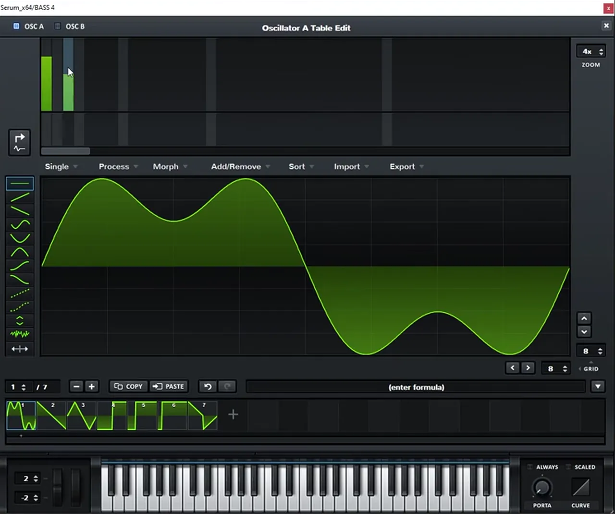Open the Process dropdown menu
Viewport: 615px width, 514px height.
[x=118, y=166]
